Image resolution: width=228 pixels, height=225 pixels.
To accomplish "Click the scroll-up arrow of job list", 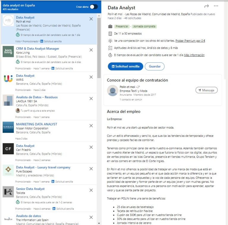I will [99, 15].
